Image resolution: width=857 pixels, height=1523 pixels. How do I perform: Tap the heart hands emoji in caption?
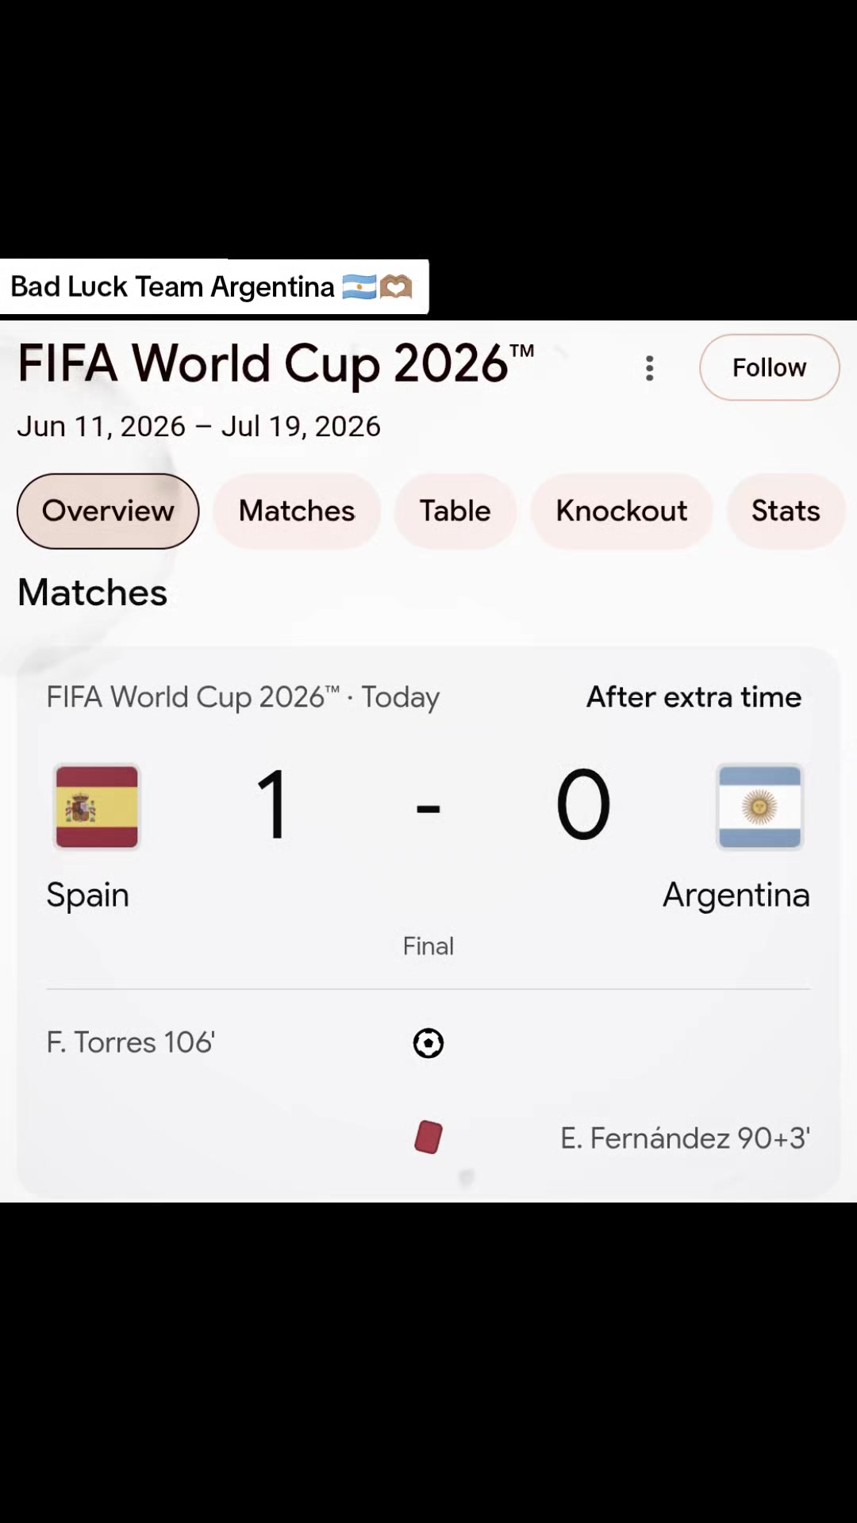point(396,287)
